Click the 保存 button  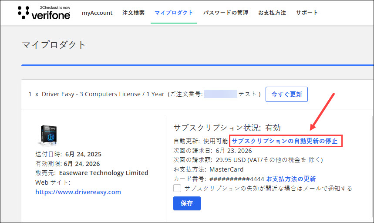[x=187, y=203]
